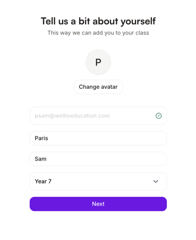This screenshot has height=240, width=196.
Task: Click the 'Tell us a bit about yourself' heading
Action: click(x=98, y=21)
